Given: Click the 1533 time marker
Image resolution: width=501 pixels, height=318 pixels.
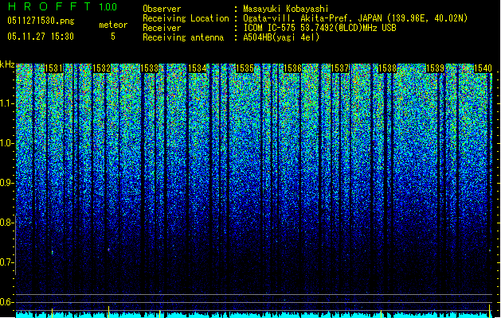Looking at the screenshot, I should click(x=149, y=68).
